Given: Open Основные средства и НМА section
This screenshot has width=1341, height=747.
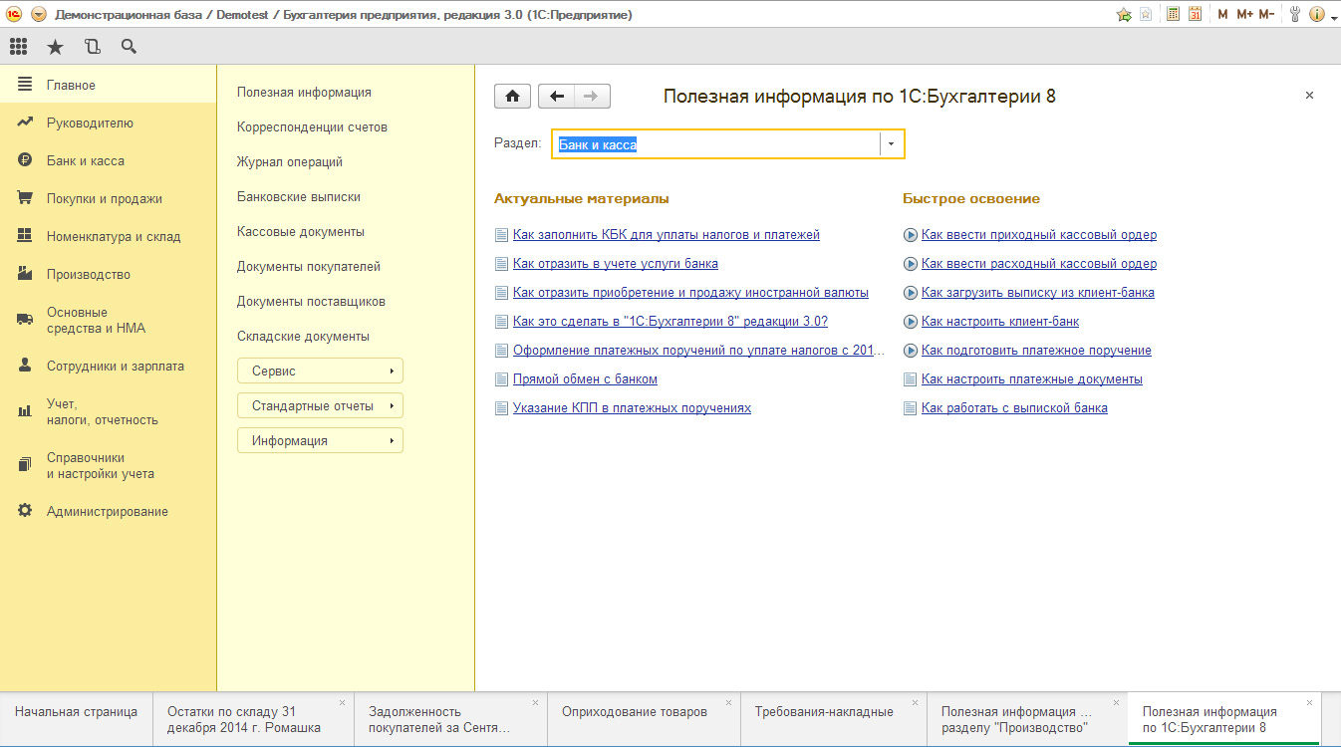Looking at the screenshot, I should (108, 320).
